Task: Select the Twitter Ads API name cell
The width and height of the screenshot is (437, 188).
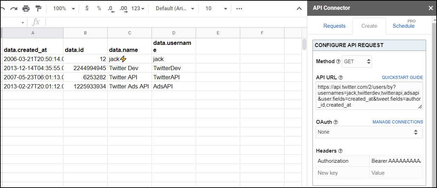Action: (129, 86)
